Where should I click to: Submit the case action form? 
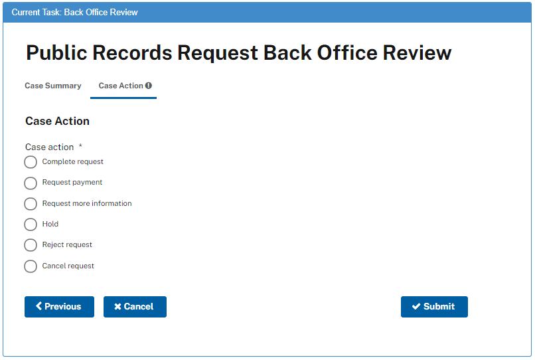coord(434,306)
